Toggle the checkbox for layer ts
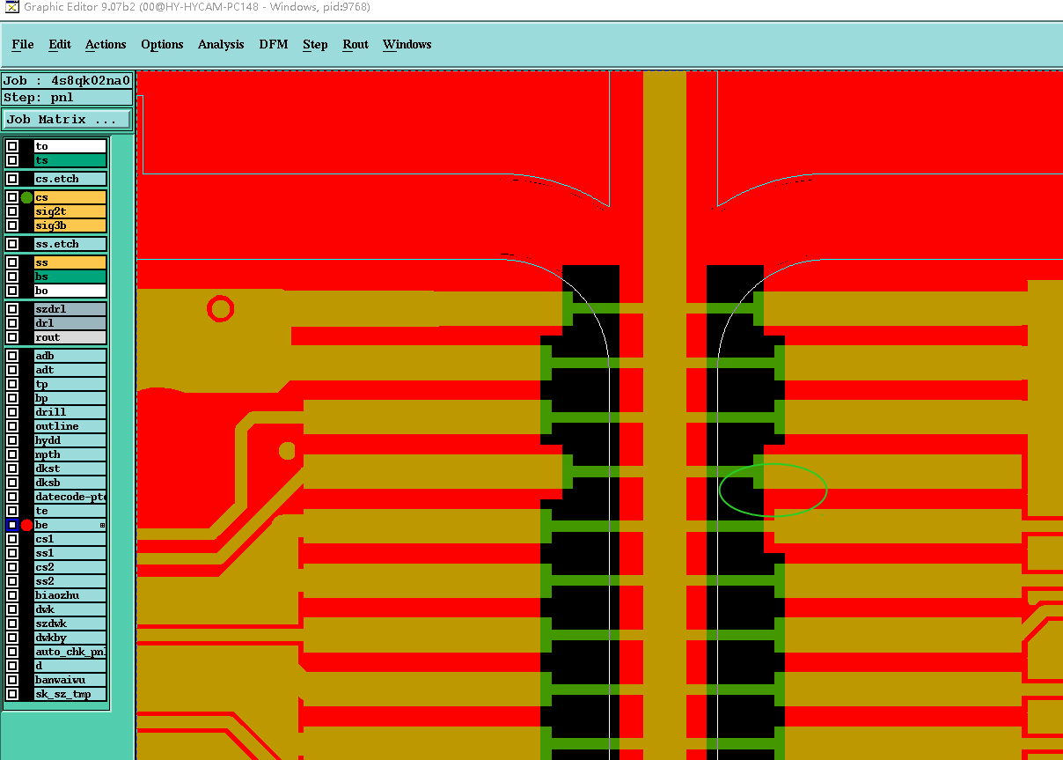Viewport: 1063px width, 760px height. pyautogui.click(x=12, y=160)
